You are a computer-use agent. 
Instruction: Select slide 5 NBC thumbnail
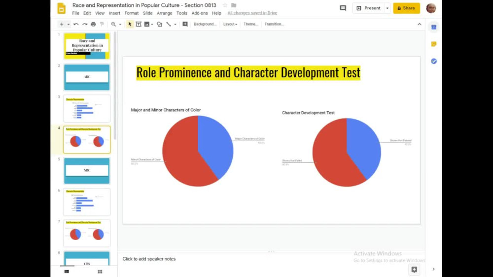87,171
